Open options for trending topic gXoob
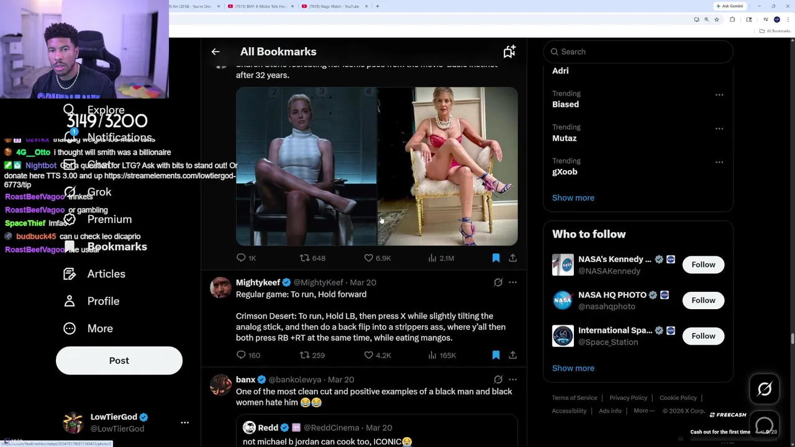 click(719, 162)
